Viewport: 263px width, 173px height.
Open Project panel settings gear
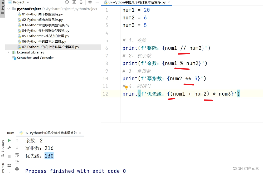pyautogui.click(x=90, y=2)
